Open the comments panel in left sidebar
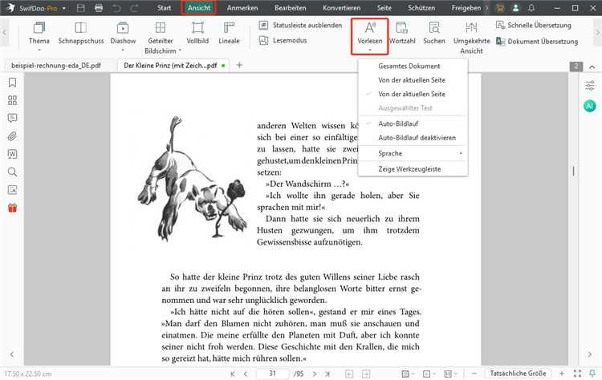The width and height of the screenshot is (602, 380). click(x=12, y=118)
